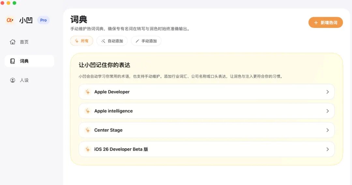Filter hotwords by 手动添加
This screenshot has width=352, height=185.
tap(146, 41)
